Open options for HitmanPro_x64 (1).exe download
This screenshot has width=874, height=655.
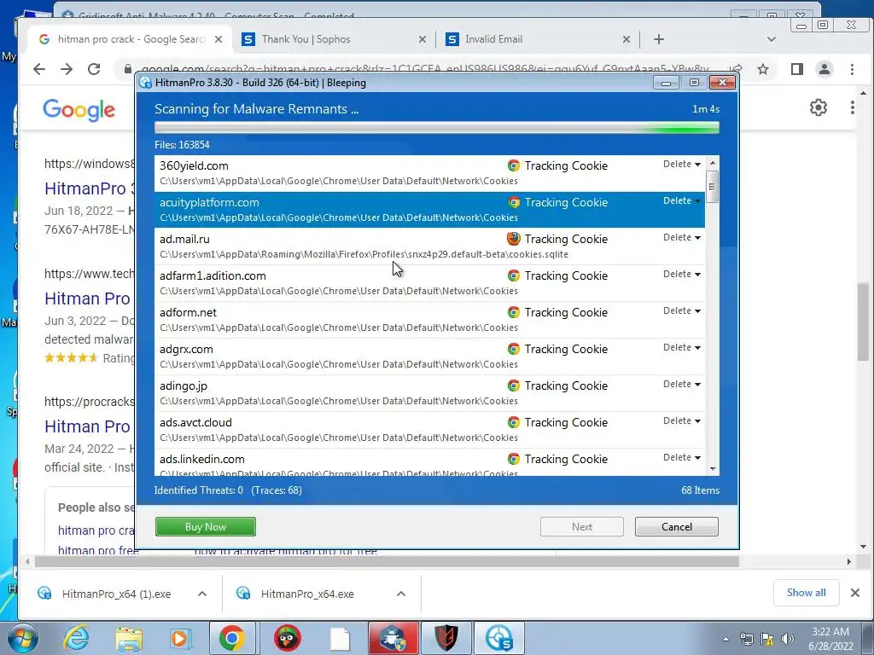pyautogui.click(x=202, y=594)
